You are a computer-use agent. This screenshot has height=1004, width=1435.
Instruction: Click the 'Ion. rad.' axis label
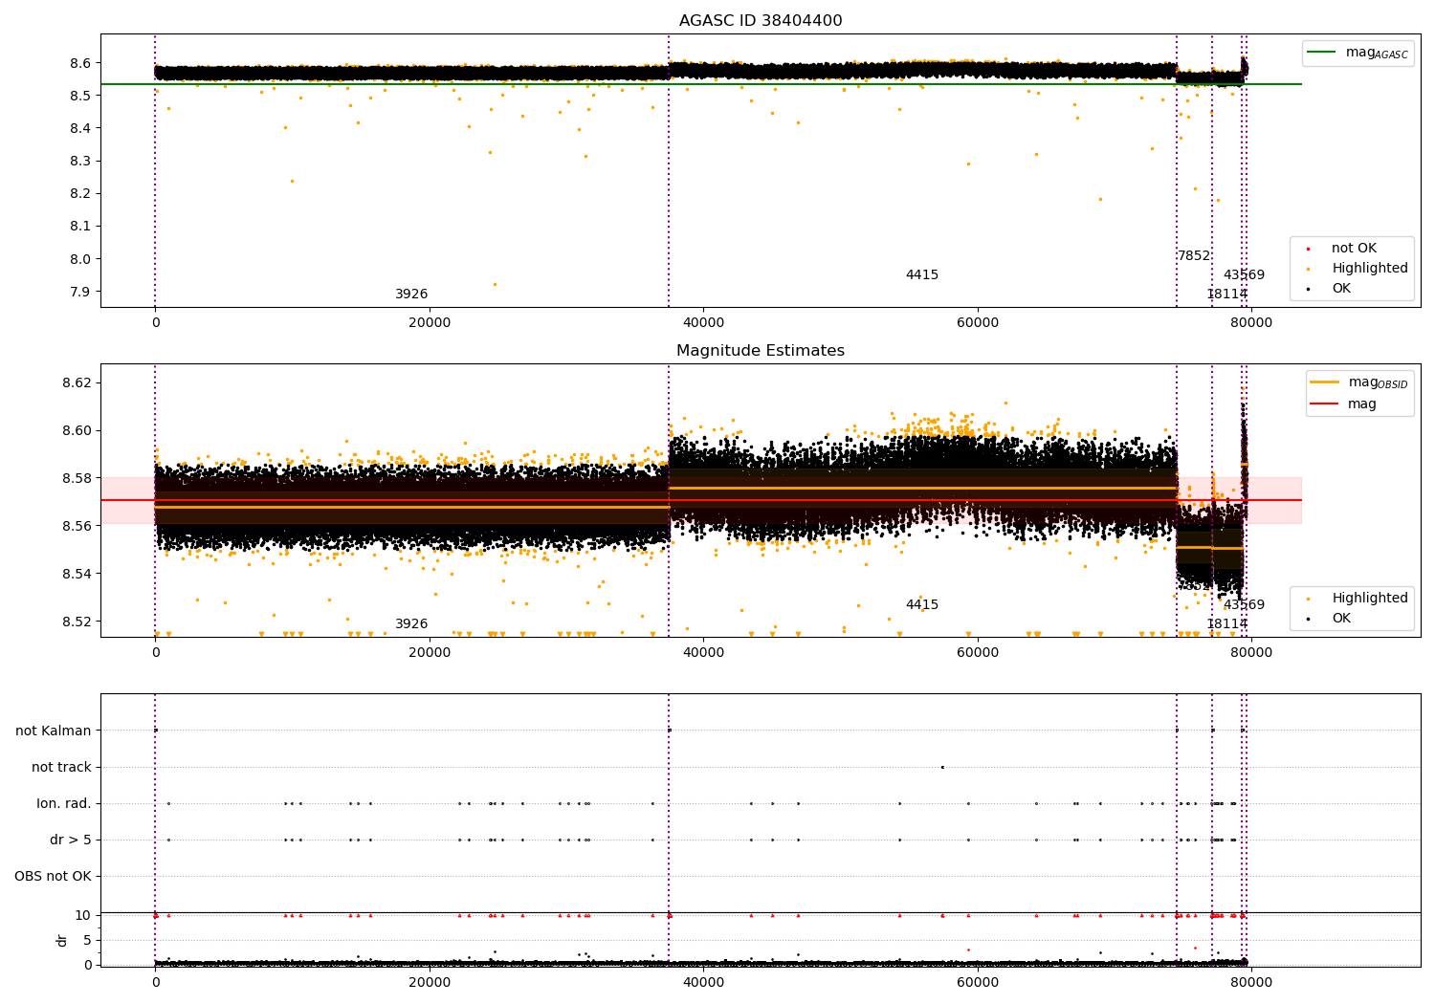click(x=64, y=804)
